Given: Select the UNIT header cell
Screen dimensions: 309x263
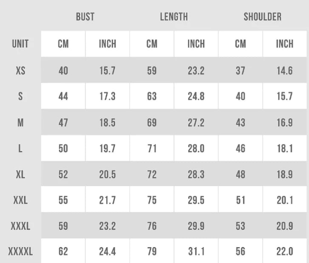Looking at the screenshot, I should pos(20,44).
